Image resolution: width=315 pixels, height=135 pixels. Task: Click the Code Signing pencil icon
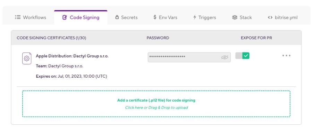click(65, 17)
